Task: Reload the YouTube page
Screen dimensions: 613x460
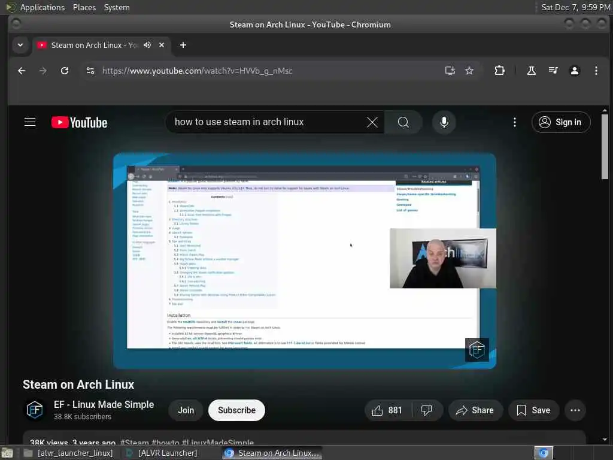Action: click(65, 71)
